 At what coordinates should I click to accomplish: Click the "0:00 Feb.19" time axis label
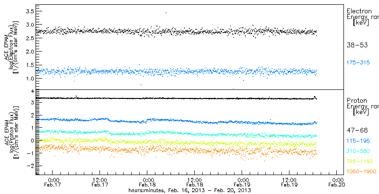[243, 183]
